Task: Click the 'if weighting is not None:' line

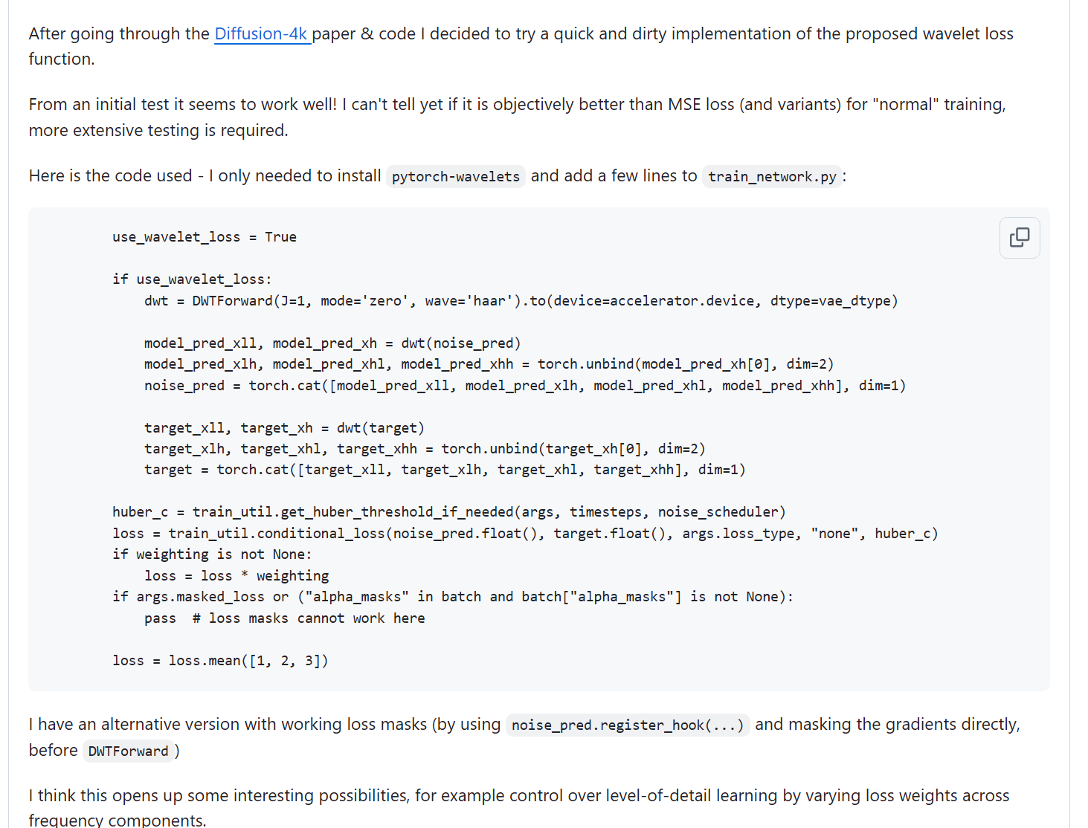Action: tap(212, 554)
